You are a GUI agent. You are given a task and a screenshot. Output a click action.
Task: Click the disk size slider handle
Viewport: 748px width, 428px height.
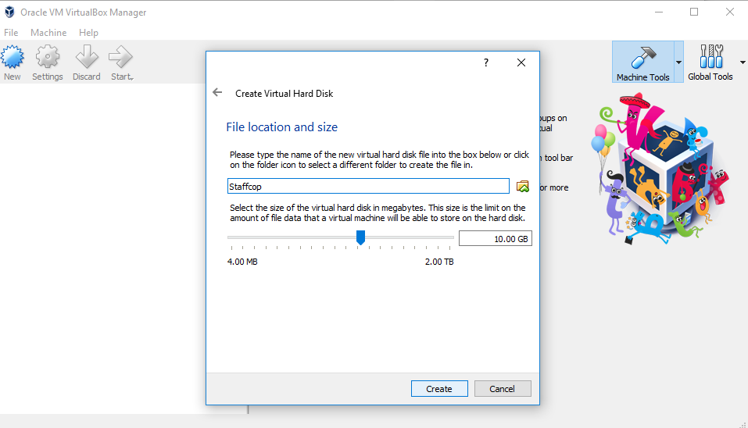(360, 237)
